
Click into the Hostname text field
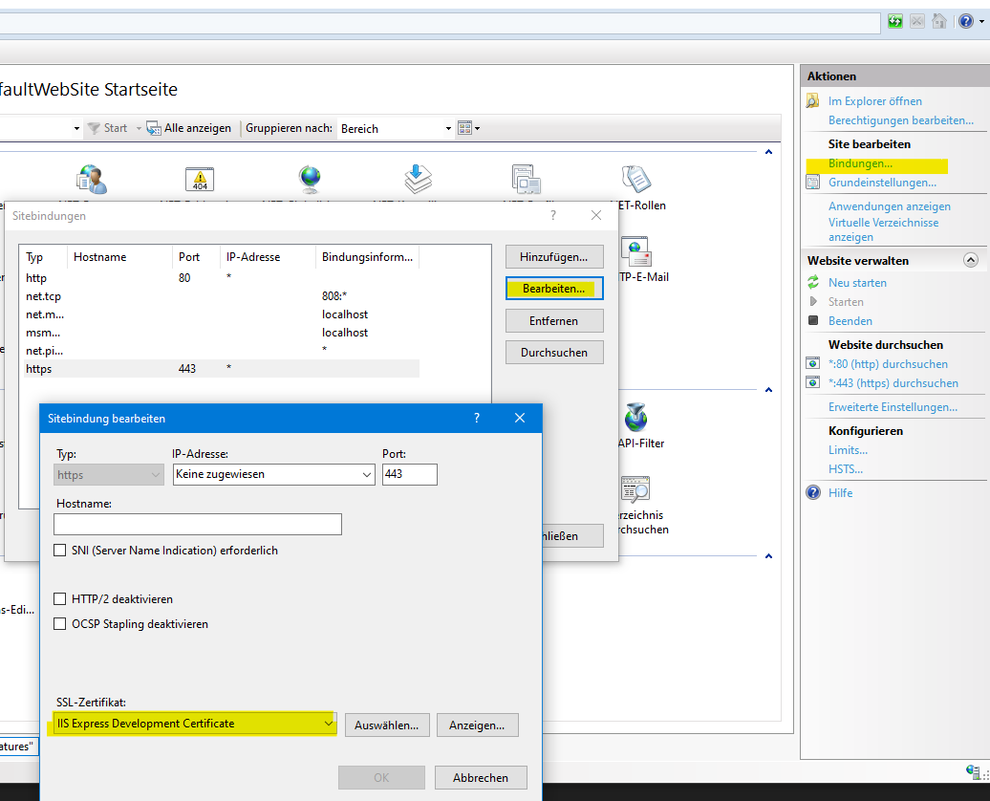click(x=198, y=524)
